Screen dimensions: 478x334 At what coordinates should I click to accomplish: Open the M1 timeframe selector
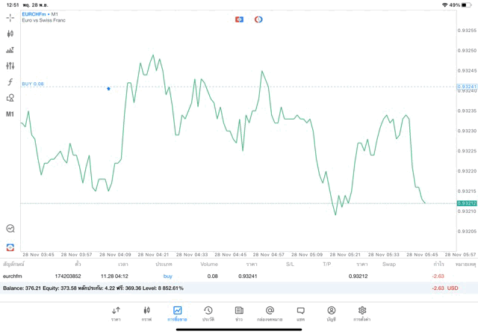coord(10,114)
